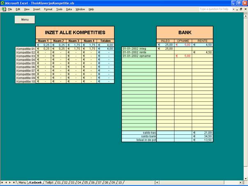
Task: Select the INLEG column header
Action: point(165,41)
